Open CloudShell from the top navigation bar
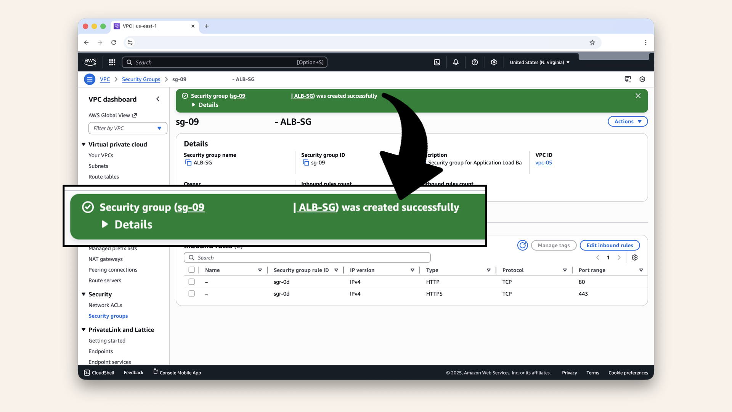Screen dimensions: 732x412 click(x=437, y=62)
